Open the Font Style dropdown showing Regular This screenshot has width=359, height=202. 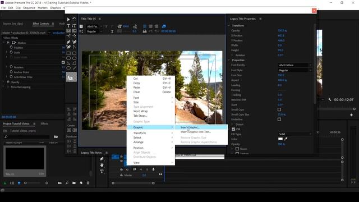(x=295, y=70)
